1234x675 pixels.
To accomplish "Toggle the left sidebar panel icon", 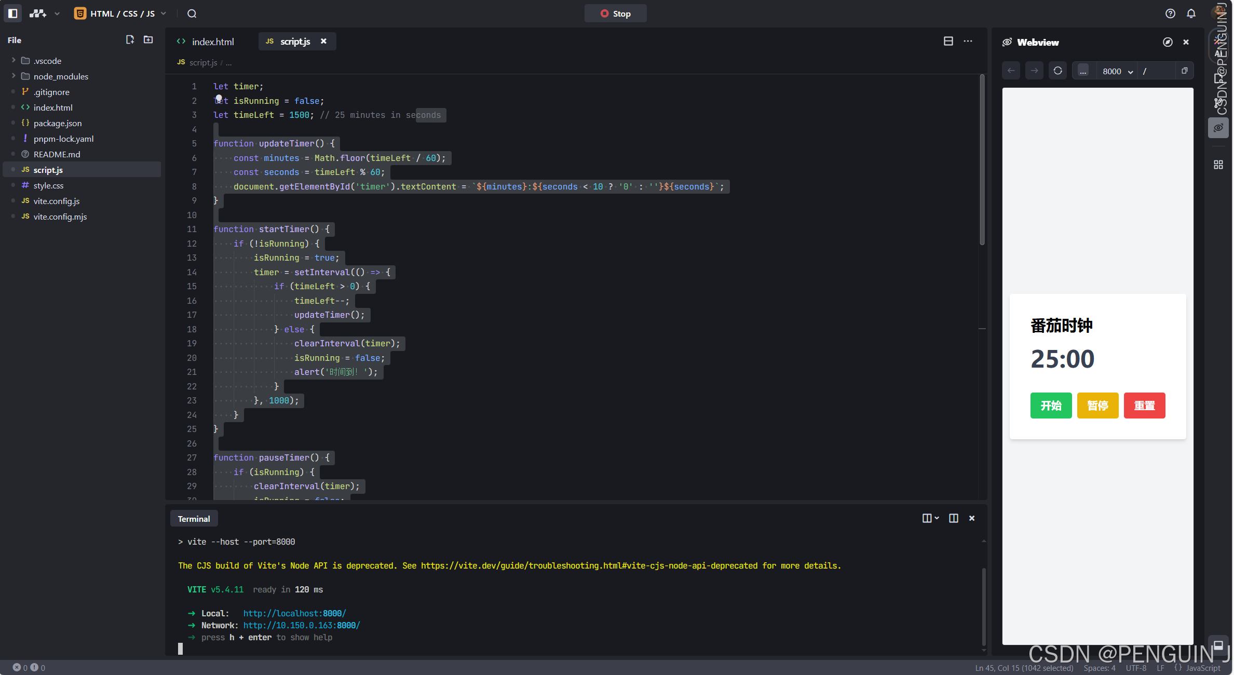I will pyautogui.click(x=13, y=14).
